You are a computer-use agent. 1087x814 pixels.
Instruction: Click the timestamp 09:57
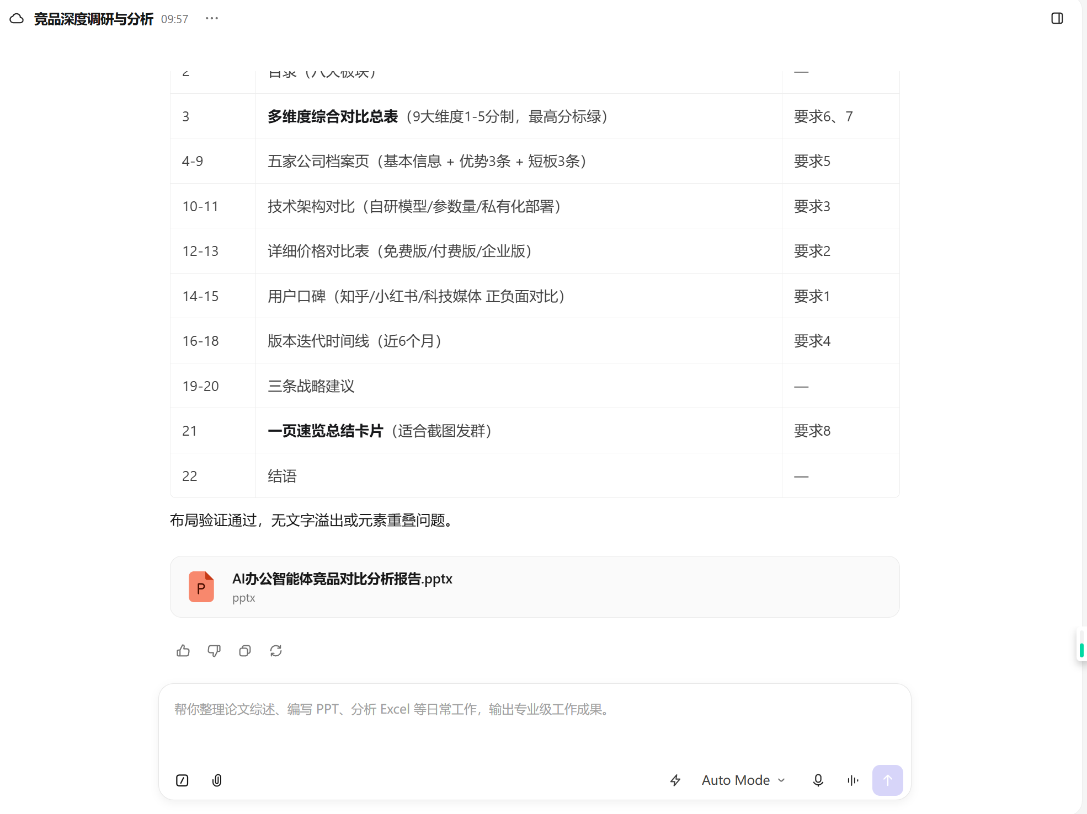tap(174, 19)
